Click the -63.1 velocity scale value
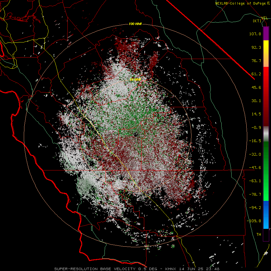271x271 pixels. (x=255, y=181)
